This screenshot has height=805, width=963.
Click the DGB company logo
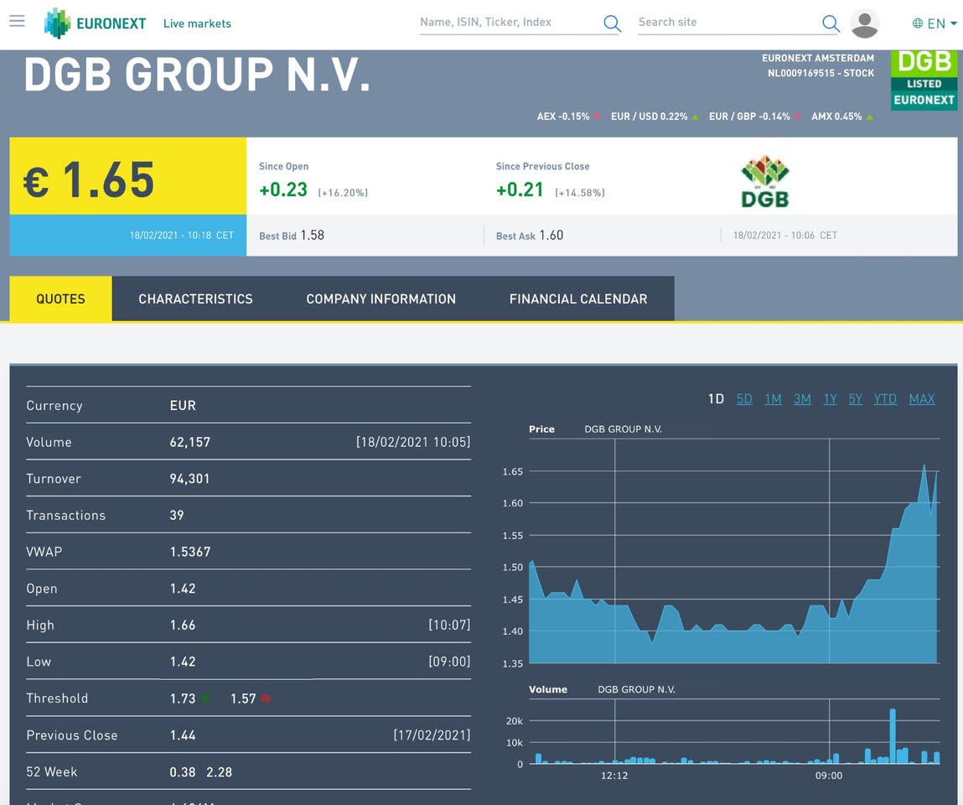point(764,182)
